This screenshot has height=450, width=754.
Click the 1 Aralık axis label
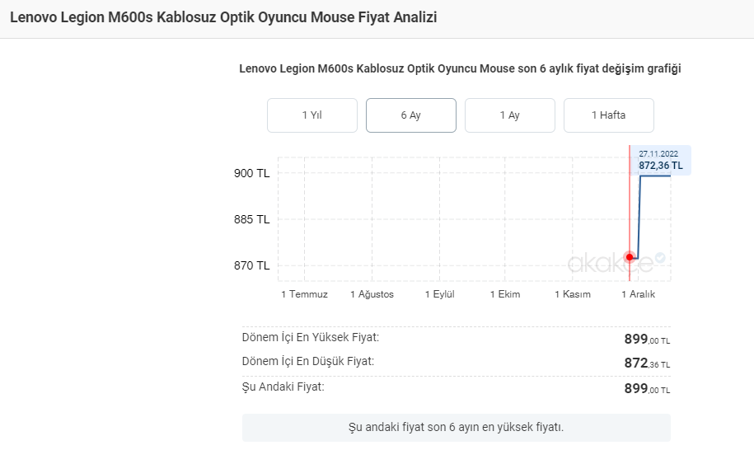[x=638, y=294]
